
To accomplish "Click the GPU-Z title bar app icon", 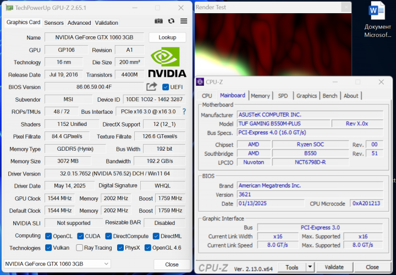I will (9, 8).
